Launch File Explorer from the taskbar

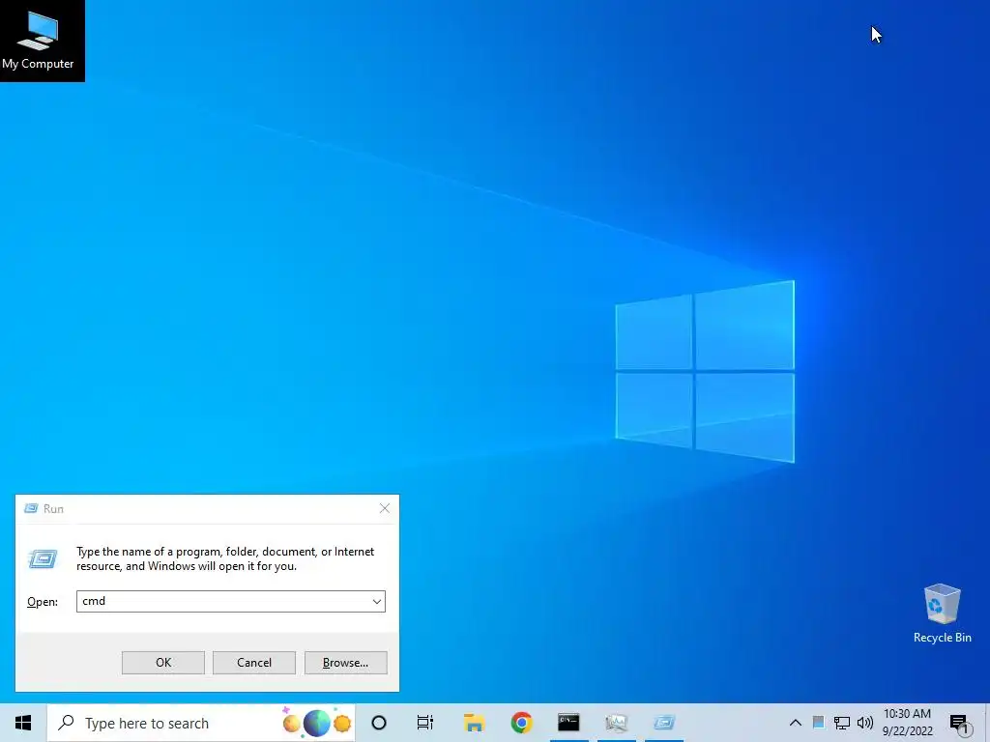click(474, 723)
